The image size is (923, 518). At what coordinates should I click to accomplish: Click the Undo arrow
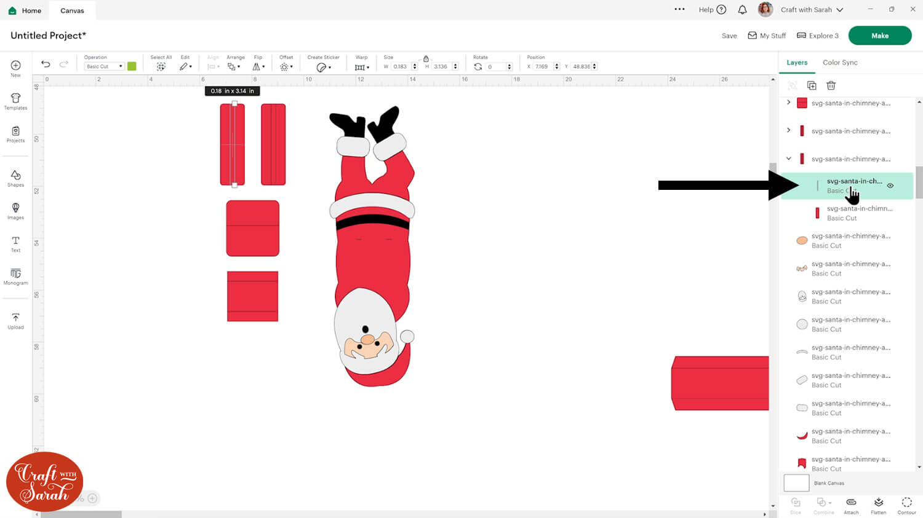pyautogui.click(x=46, y=65)
